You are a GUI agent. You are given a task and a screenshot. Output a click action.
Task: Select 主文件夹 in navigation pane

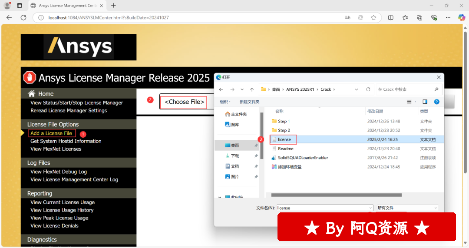pyautogui.click(x=236, y=114)
